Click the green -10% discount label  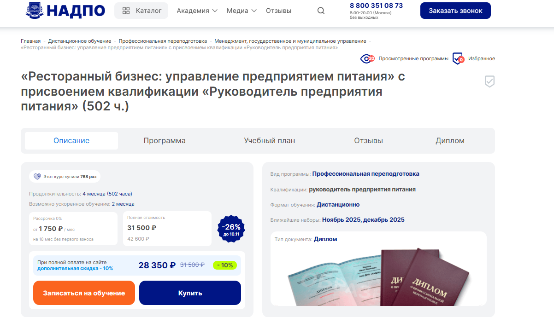[x=225, y=265]
